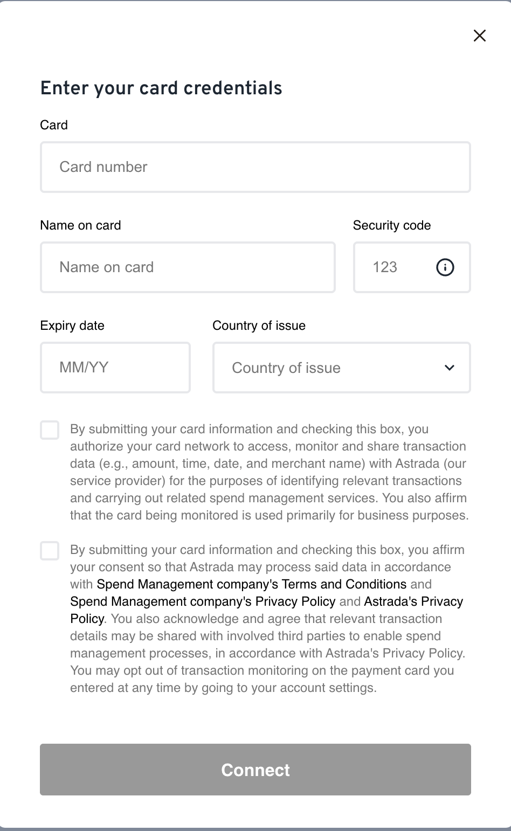
Task: Check the card network authorization checkbox
Action: pos(50,430)
